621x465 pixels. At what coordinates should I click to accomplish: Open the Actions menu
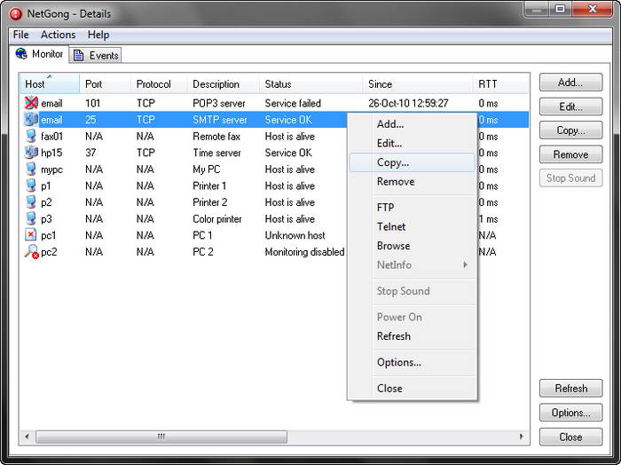(59, 35)
